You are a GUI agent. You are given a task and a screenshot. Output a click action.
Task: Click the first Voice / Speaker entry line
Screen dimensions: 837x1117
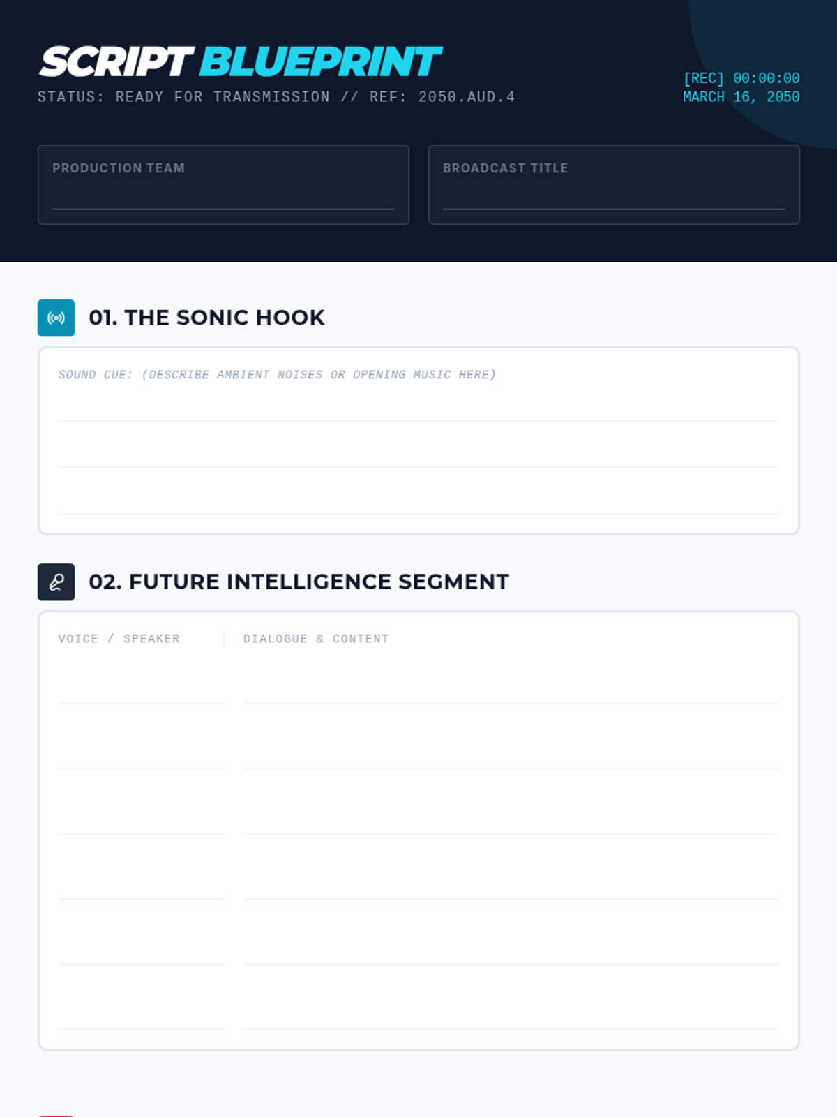point(142,684)
